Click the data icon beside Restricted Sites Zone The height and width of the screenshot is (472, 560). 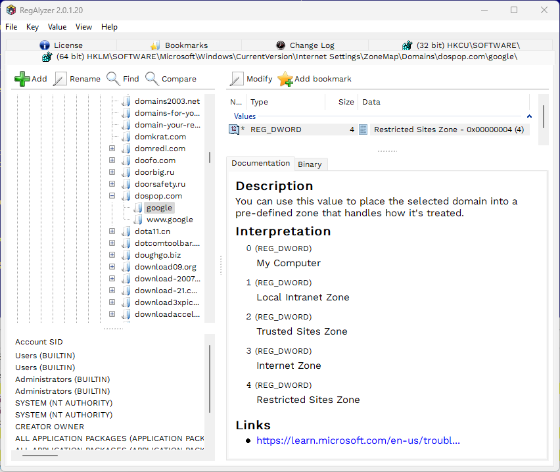click(x=363, y=130)
